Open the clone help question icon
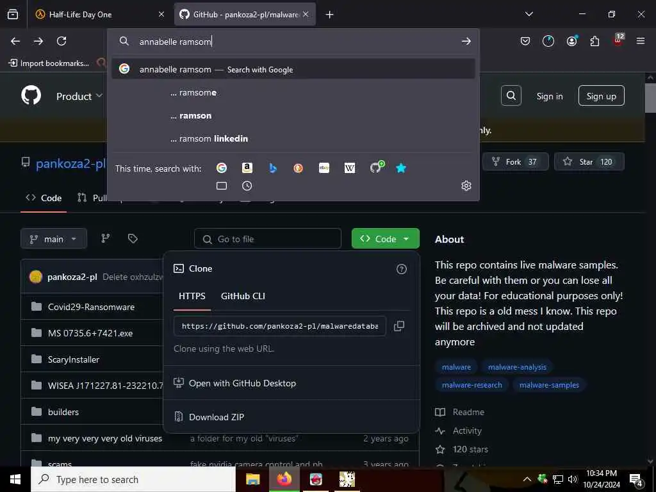Viewport: 656px width, 492px height. point(401,269)
